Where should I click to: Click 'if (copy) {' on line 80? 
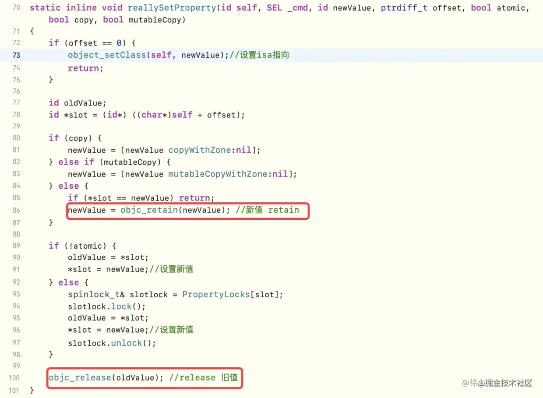[x=75, y=138]
